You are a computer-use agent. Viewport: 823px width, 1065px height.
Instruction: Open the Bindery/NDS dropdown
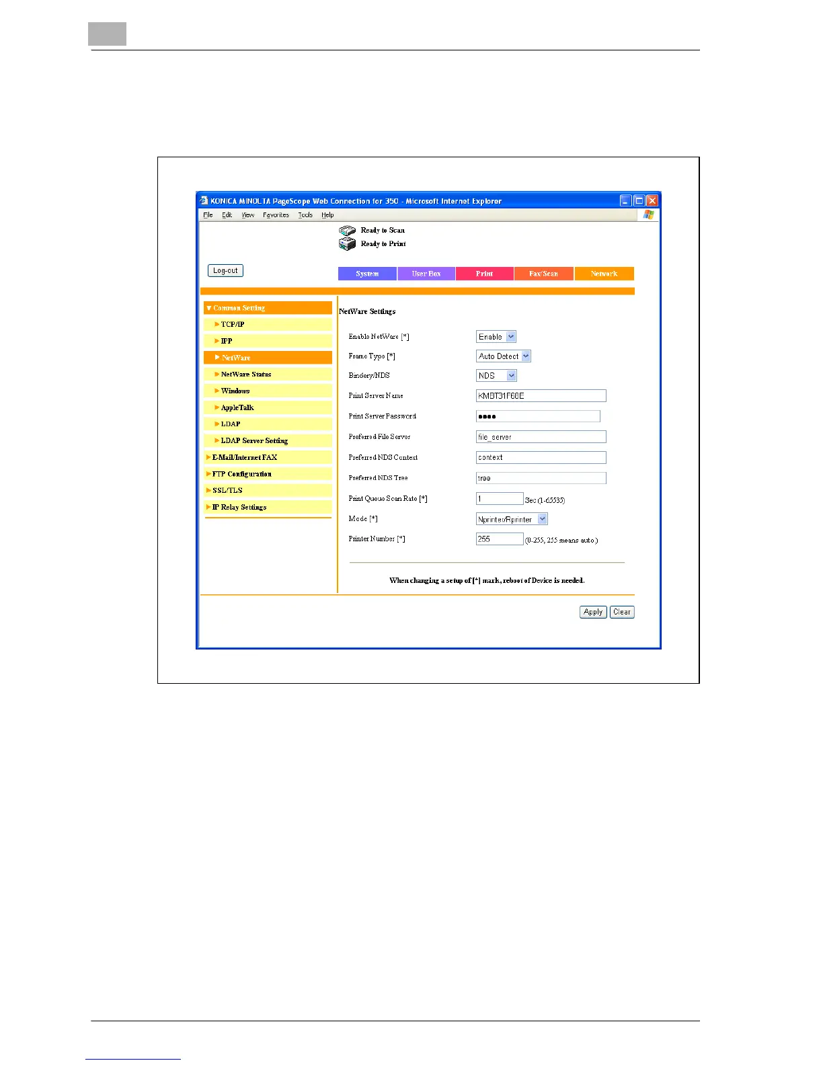tap(496, 376)
